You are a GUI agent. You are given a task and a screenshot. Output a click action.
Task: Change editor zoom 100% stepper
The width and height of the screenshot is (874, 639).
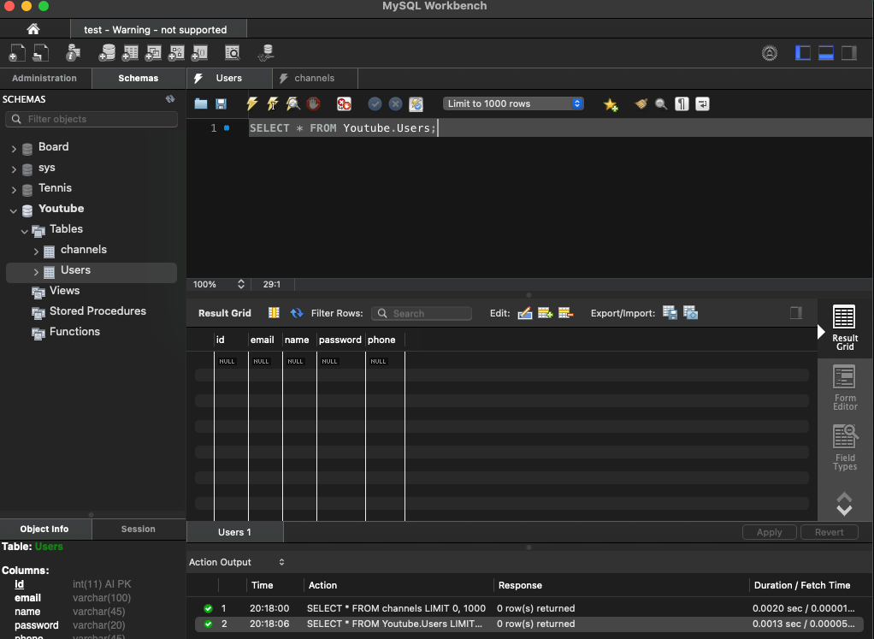pyautogui.click(x=241, y=284)
